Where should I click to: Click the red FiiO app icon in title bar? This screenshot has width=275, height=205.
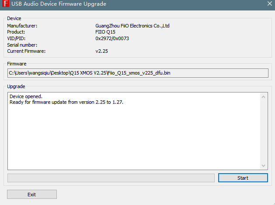5,4
